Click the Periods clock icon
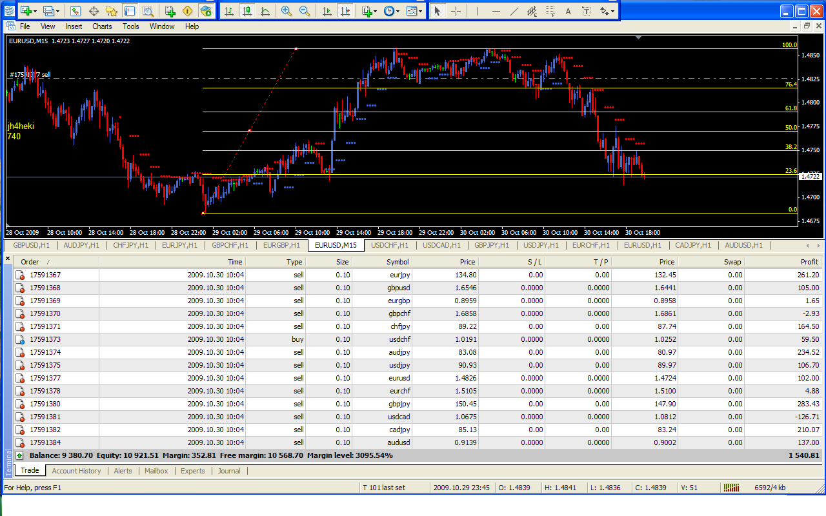 click(x=388, y=10)
